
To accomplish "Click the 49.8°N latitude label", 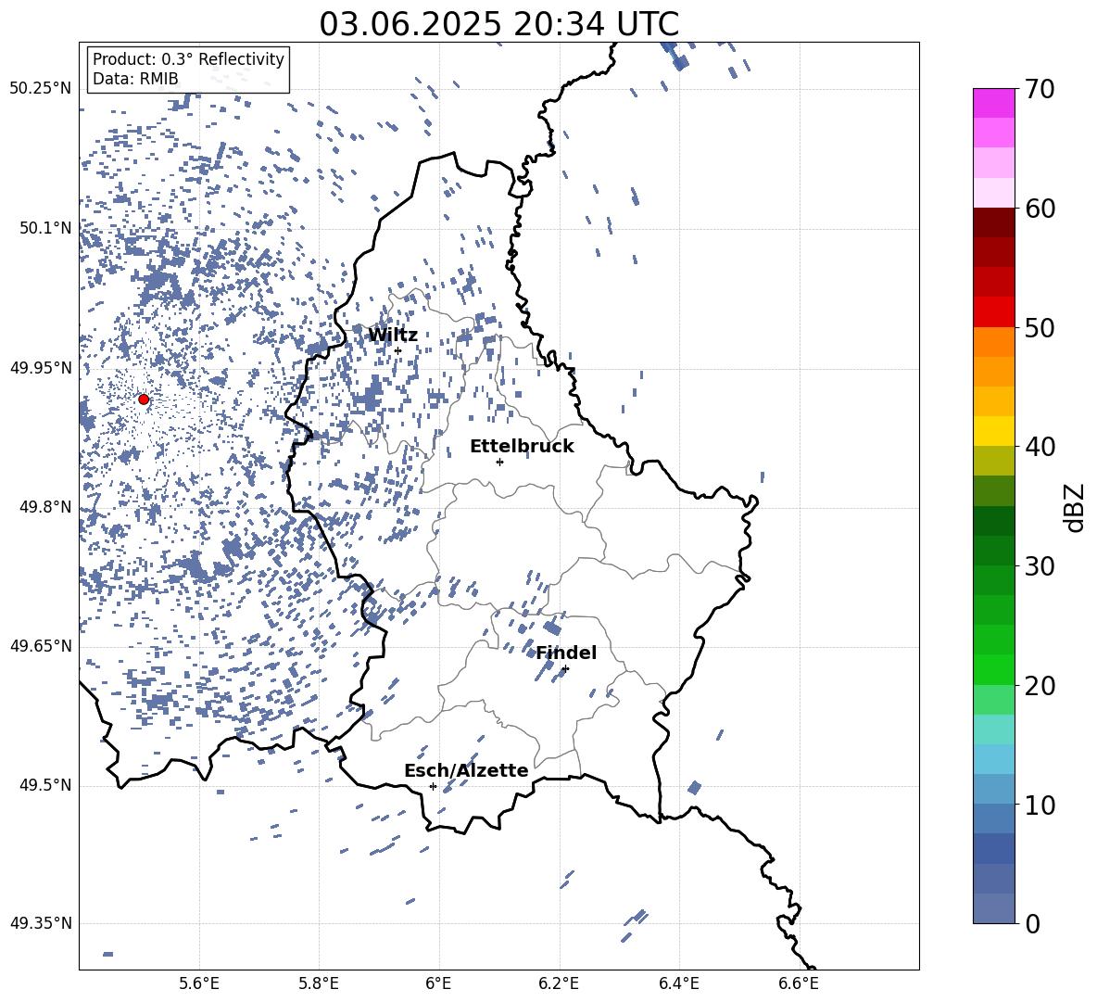I will tap(45, 507).
